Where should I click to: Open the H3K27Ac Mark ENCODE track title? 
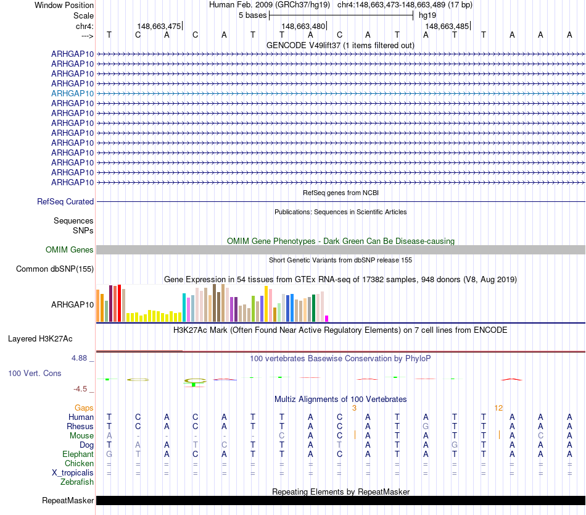tap(340, 330)
